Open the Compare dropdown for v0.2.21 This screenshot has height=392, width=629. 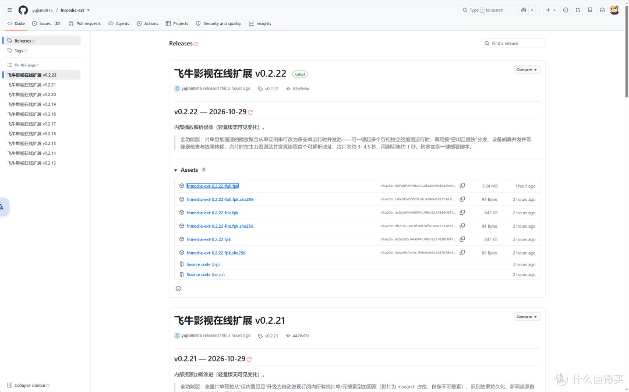tap(526, 317)
